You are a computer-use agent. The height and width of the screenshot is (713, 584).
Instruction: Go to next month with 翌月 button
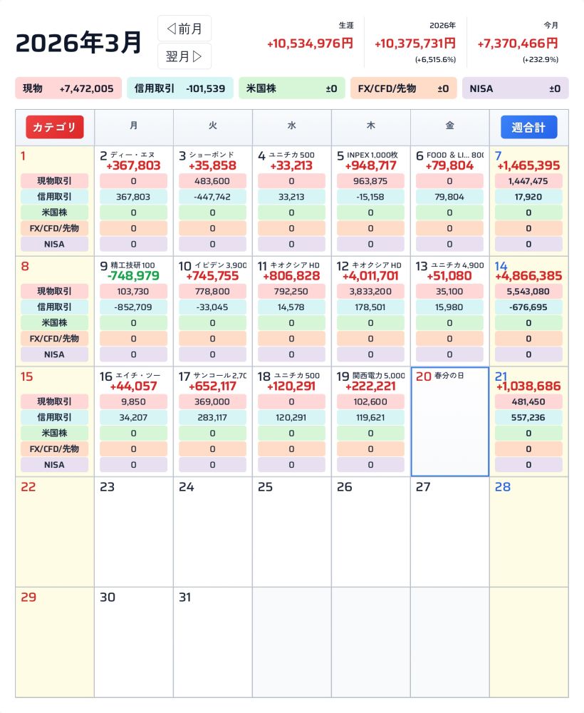pyautogui.click(x=184, y=56)
